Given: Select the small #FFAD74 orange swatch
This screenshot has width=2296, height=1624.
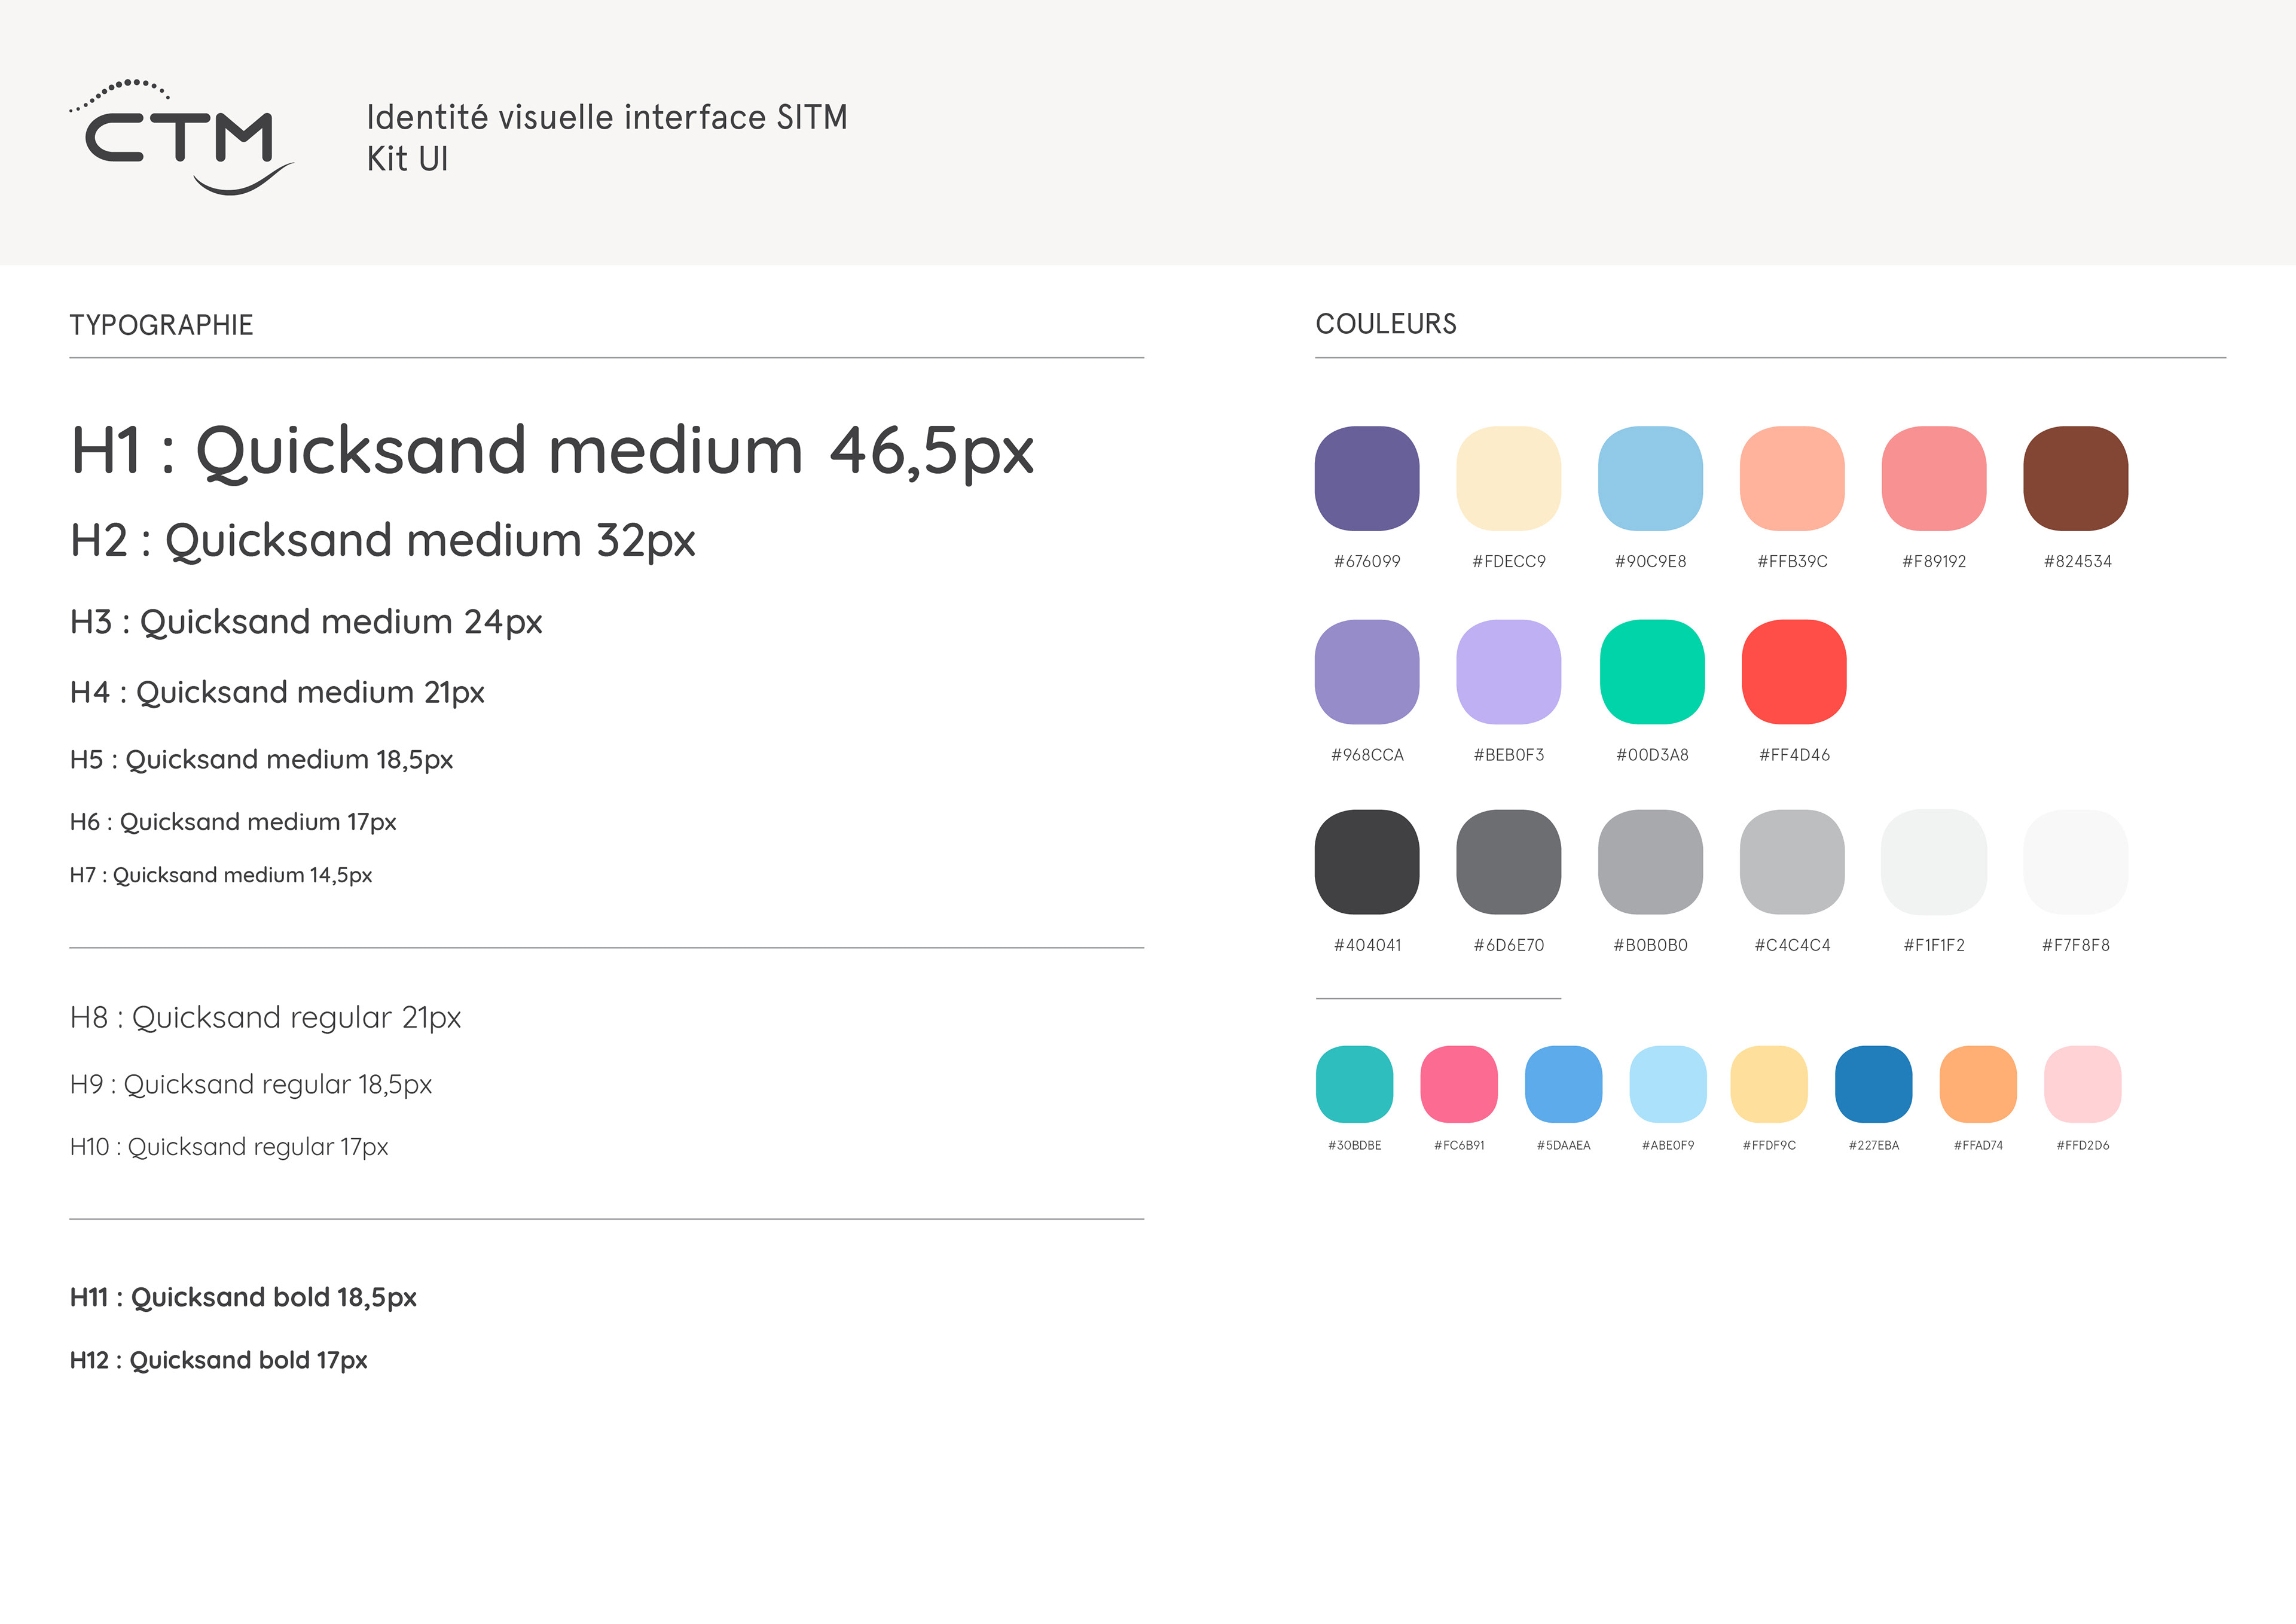Looking at the screenshot, I should (x=1978, y=1084).
